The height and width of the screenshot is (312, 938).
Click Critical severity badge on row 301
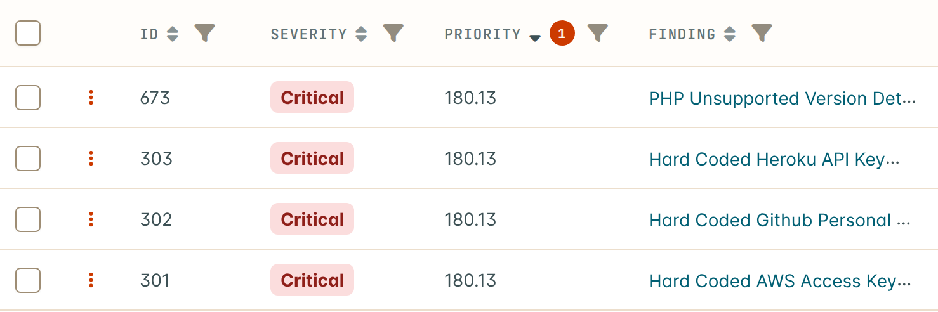[x=312, y=280]
